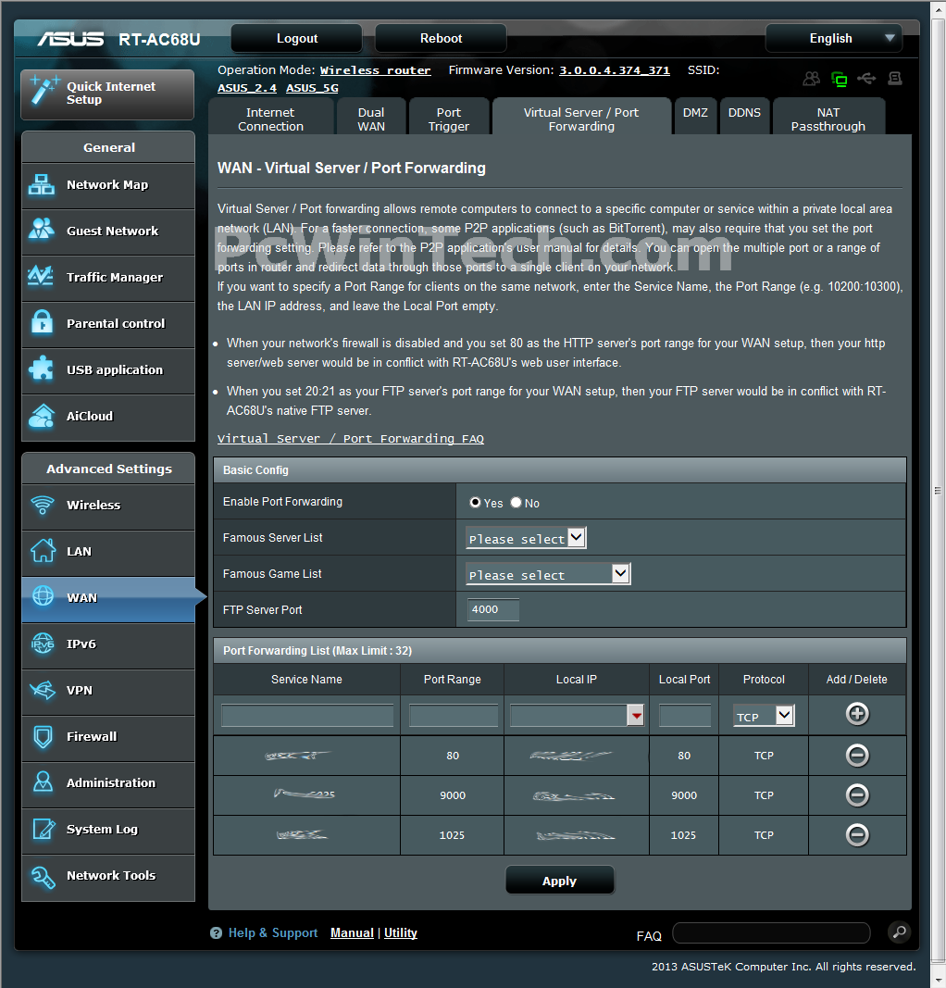Image resolution: width=946 pixels, height=988 pixels.
Task: Open Network Tools wrench icon
Action: tap(43, 876)
